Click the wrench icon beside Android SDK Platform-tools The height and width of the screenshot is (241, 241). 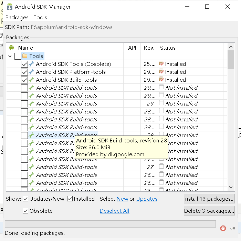(31, 72)
